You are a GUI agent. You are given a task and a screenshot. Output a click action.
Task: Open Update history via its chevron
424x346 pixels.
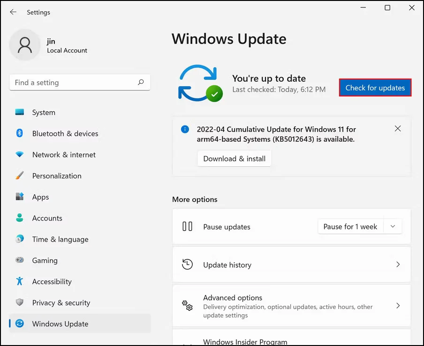tap(398, 265)
